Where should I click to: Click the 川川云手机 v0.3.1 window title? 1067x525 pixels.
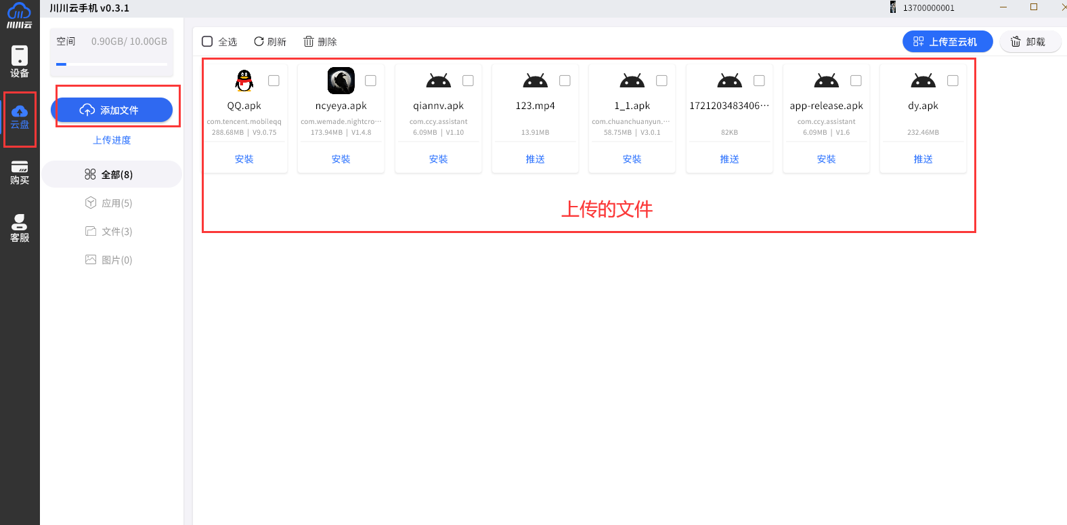[x=89, y=8]
